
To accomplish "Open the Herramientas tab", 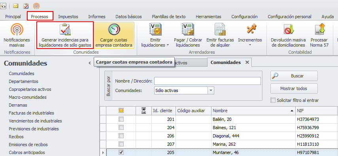I will [x=208, y=17].
